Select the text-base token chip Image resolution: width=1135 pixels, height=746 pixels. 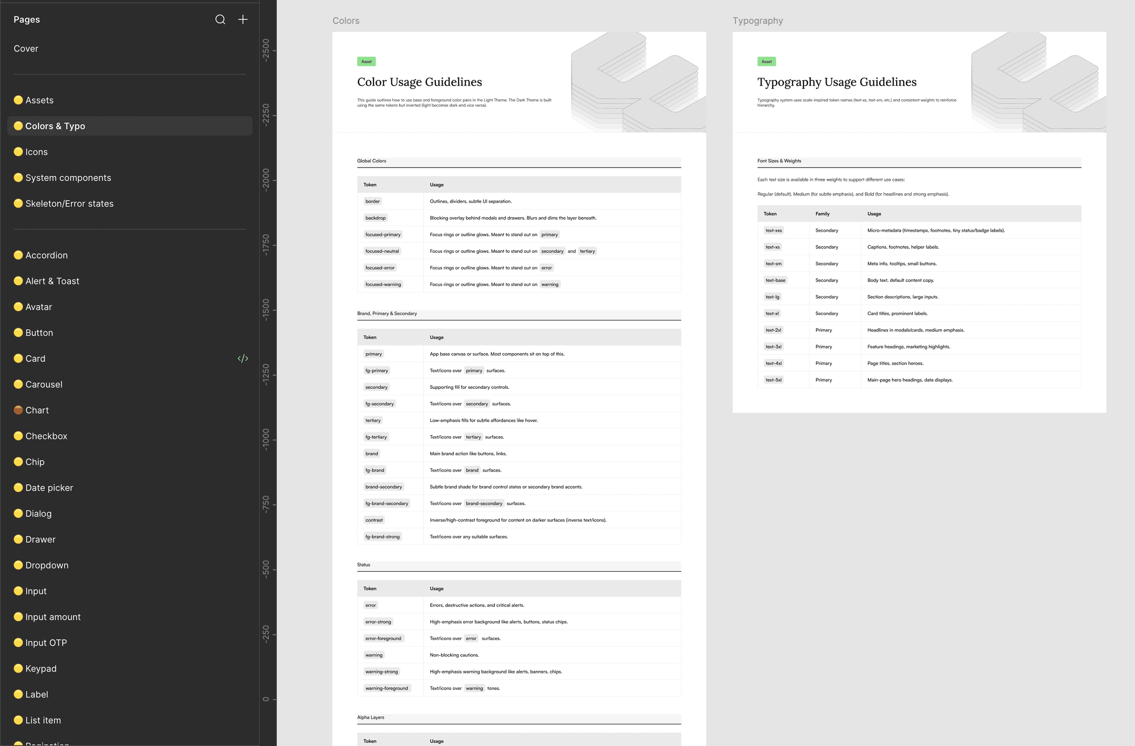pyautogui.click(x=775, y=280)
